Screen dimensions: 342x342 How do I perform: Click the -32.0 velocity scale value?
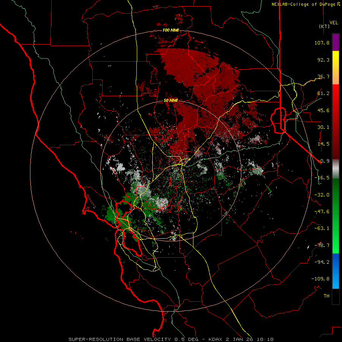click(322, 195)
